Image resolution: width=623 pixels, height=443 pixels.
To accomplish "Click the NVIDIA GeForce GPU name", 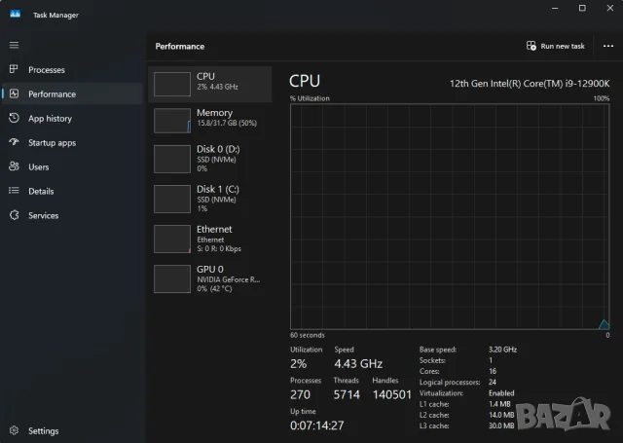I will (x=229, y=279).
